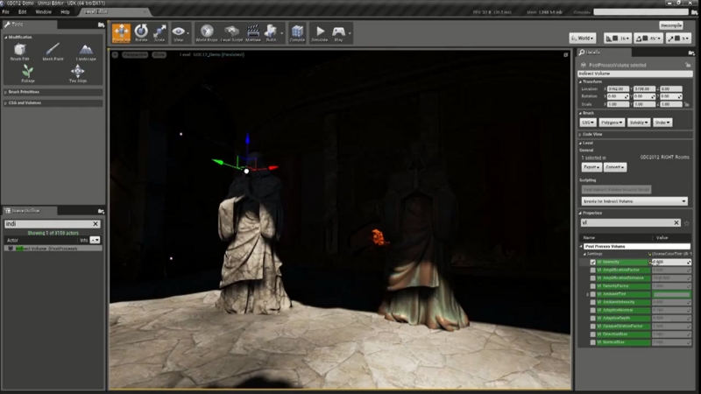701x394 pixels.
Task: Click the panel options icon on the Details tab bar
Action: coord(691,53)
